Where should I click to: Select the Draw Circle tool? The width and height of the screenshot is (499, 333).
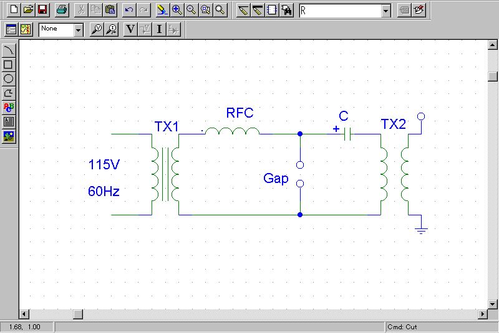tap(9, 78)
